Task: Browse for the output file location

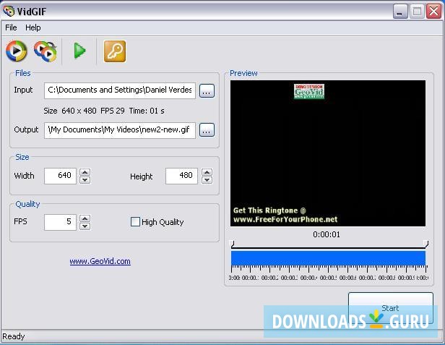Action: point(207,130)
